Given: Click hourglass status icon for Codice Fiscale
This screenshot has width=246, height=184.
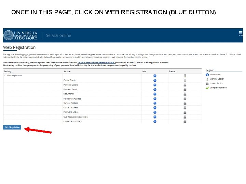Looking at the screenshot, I should (x=185, y=80).
